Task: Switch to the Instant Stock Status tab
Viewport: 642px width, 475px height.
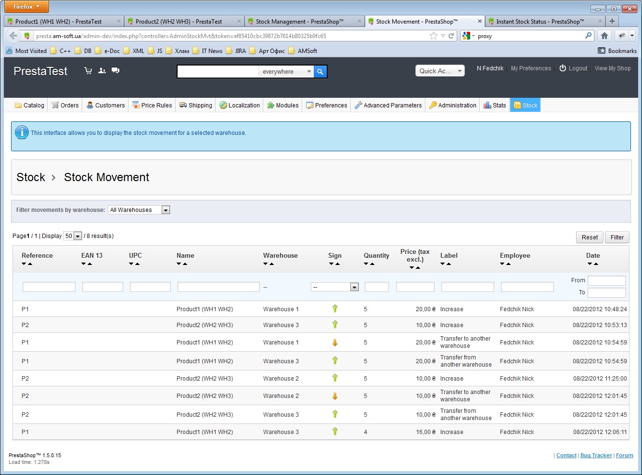Action: coord(539,21)
